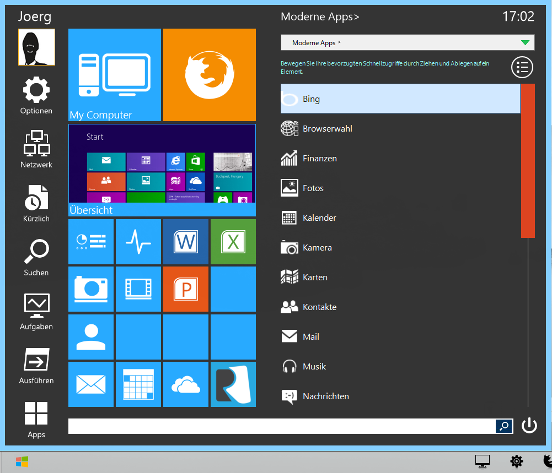Open the camera tile

tap(91, 289)
